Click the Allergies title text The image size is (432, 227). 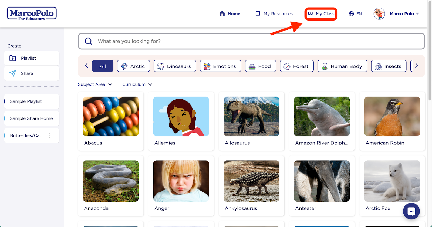pos(165,143)
